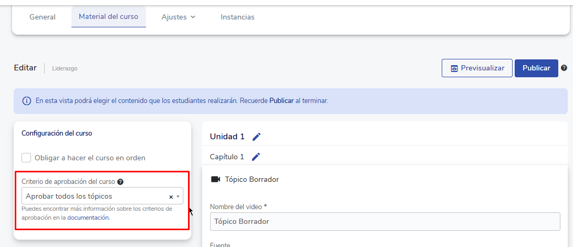Open the Ajustes dropdown menu

click(178, 17)
